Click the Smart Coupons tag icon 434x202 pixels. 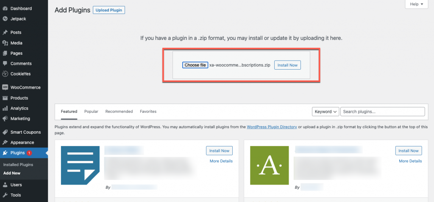click(5, 132)
